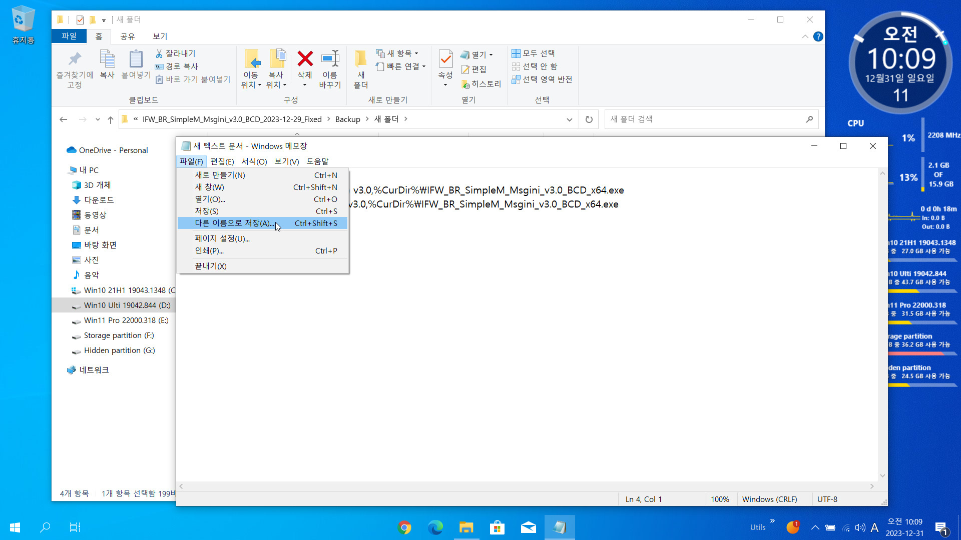Click the Explorer search box
Screen dimensions: 961x540
coord(711,119)
